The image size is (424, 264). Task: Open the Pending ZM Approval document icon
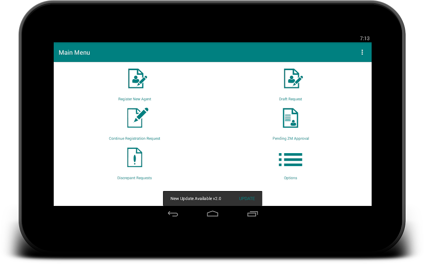290,118
